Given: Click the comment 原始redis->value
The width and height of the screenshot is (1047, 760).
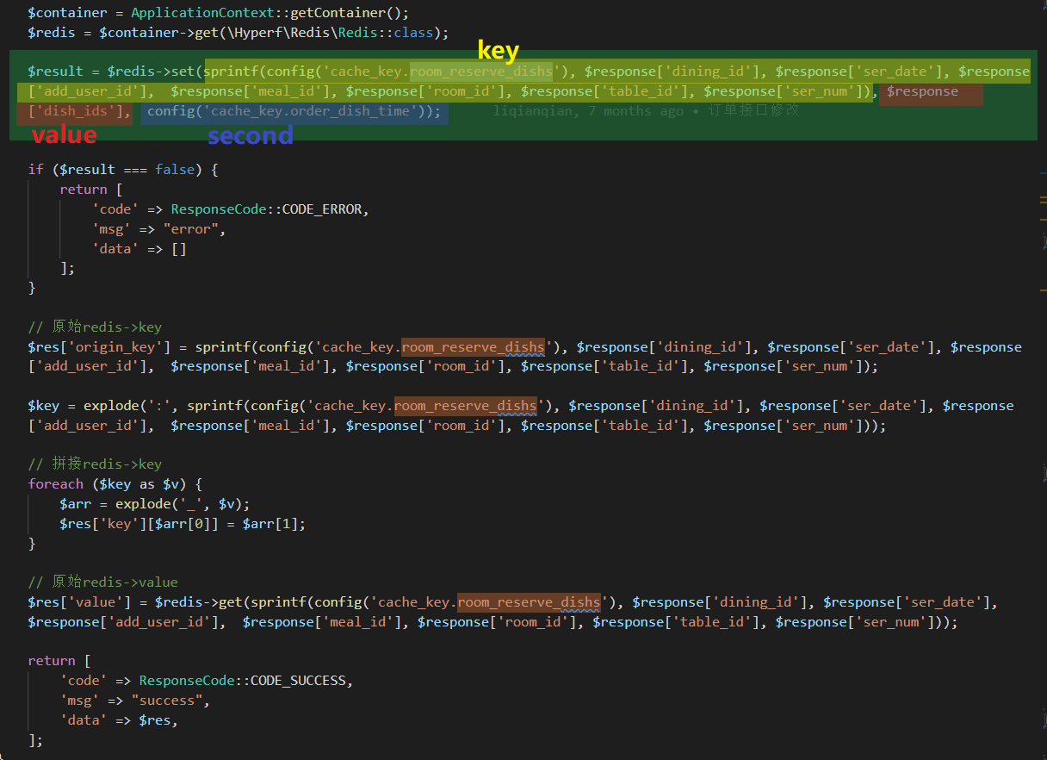Looking at the screenshot, I should (x=102, y=582).
